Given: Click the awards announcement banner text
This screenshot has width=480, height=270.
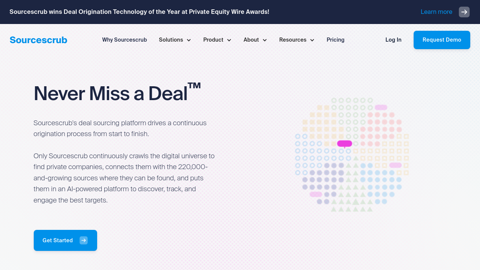Looking at the screenshot, I should click(x=139, y=12).
